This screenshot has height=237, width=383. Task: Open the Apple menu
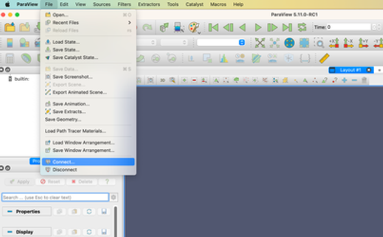pyautogui.click(x=7, y=4)
